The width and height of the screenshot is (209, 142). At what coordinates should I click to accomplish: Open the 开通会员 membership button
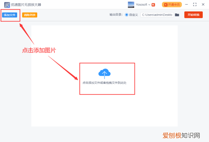click(x=172, y=5)
